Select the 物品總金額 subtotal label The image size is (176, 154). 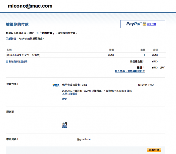pyautogui.click(x=137, y=61)
